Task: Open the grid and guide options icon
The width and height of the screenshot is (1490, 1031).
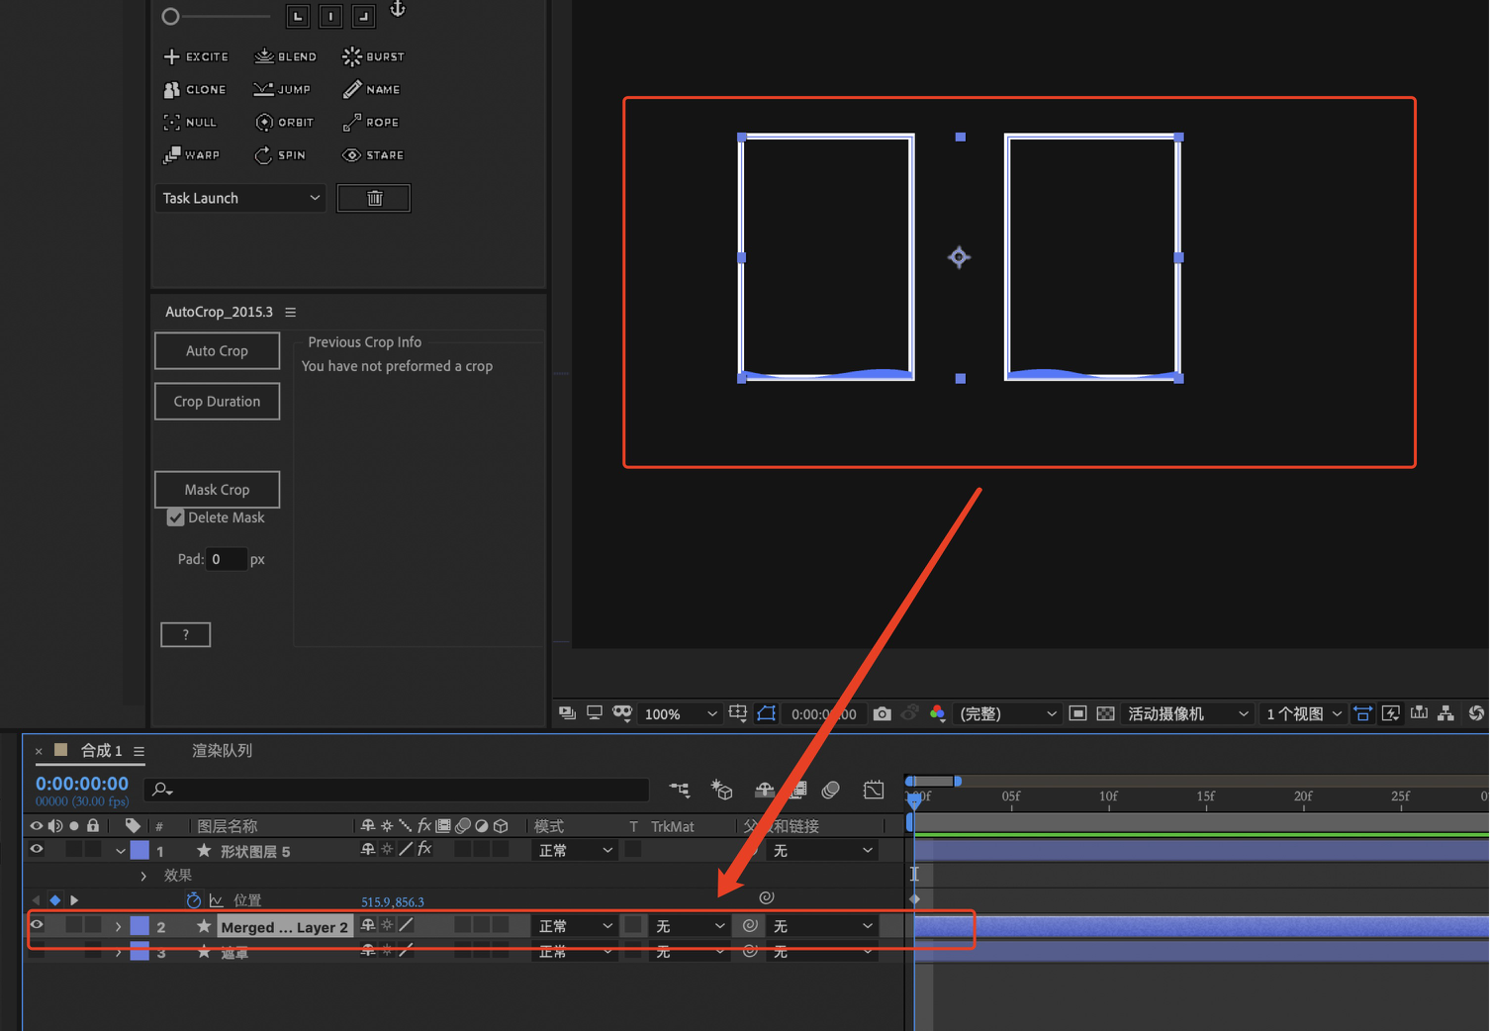Action: point(738,712)
